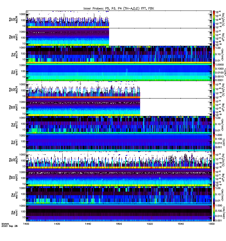
Task: Click the color bar beside tha fbk scm1 panel
Action: tap(214, 72)
